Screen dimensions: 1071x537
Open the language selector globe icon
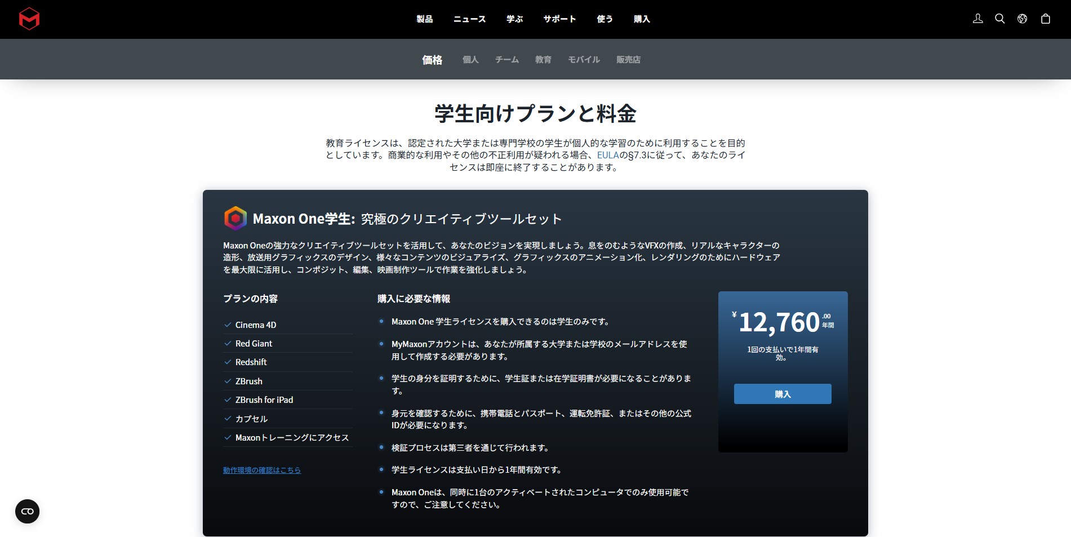[1023, 19]
